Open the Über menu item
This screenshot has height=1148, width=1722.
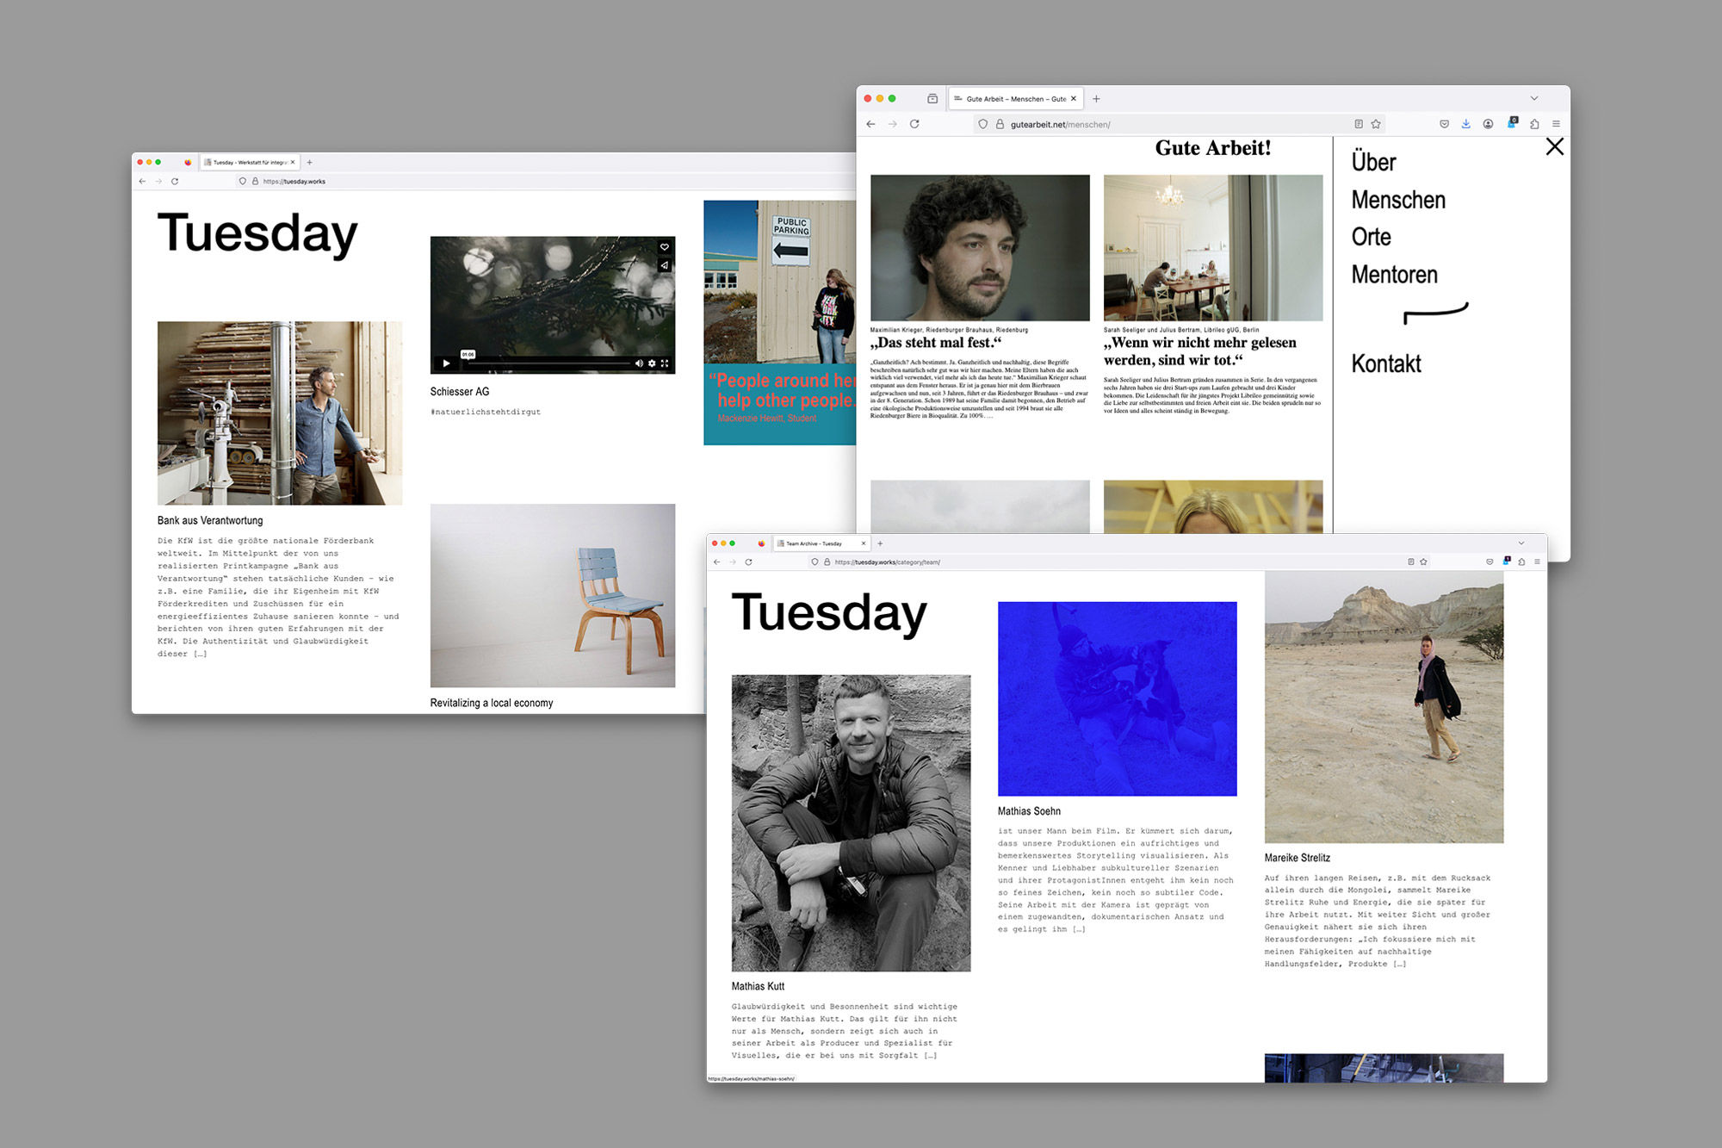coord(1373,162)
